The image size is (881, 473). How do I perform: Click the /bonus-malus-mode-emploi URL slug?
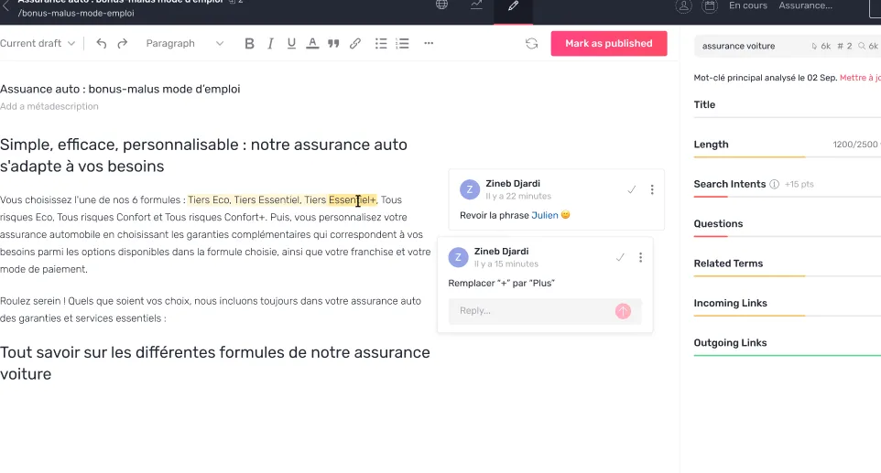(x=76, y=13)
